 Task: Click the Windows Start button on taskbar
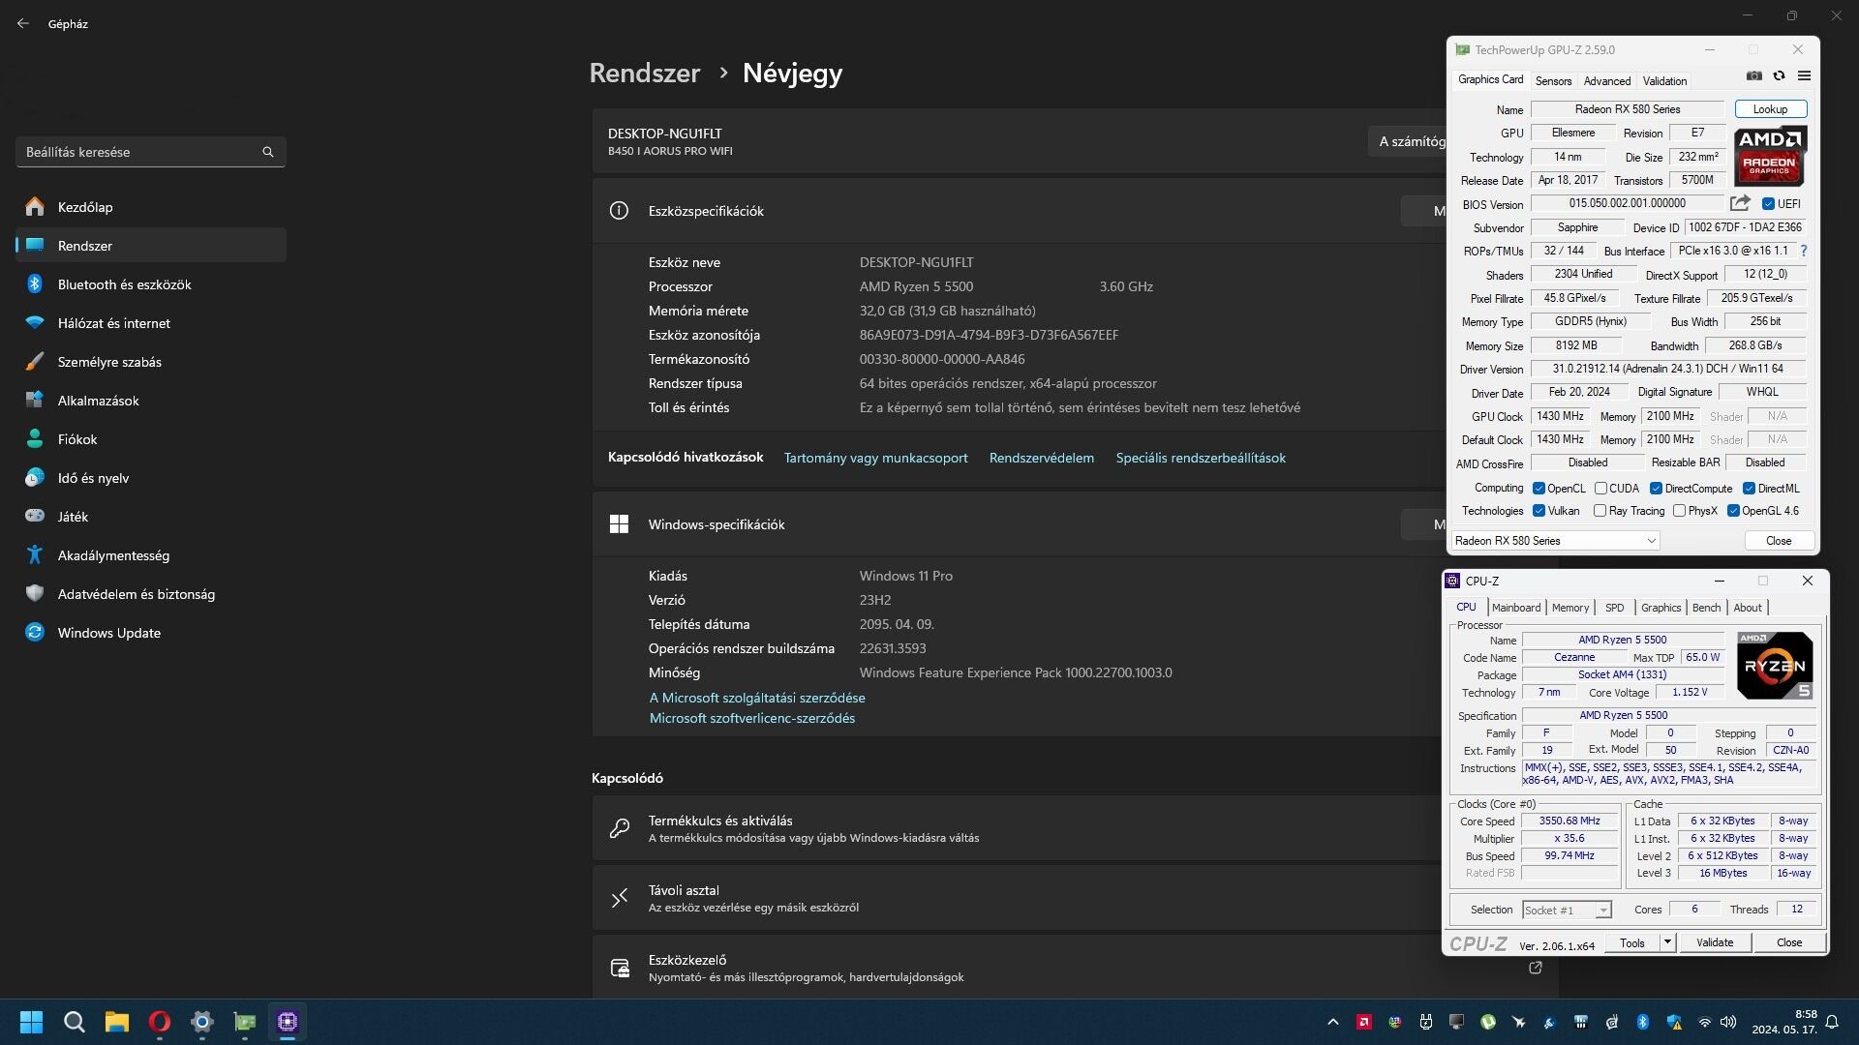[32, 1022]
